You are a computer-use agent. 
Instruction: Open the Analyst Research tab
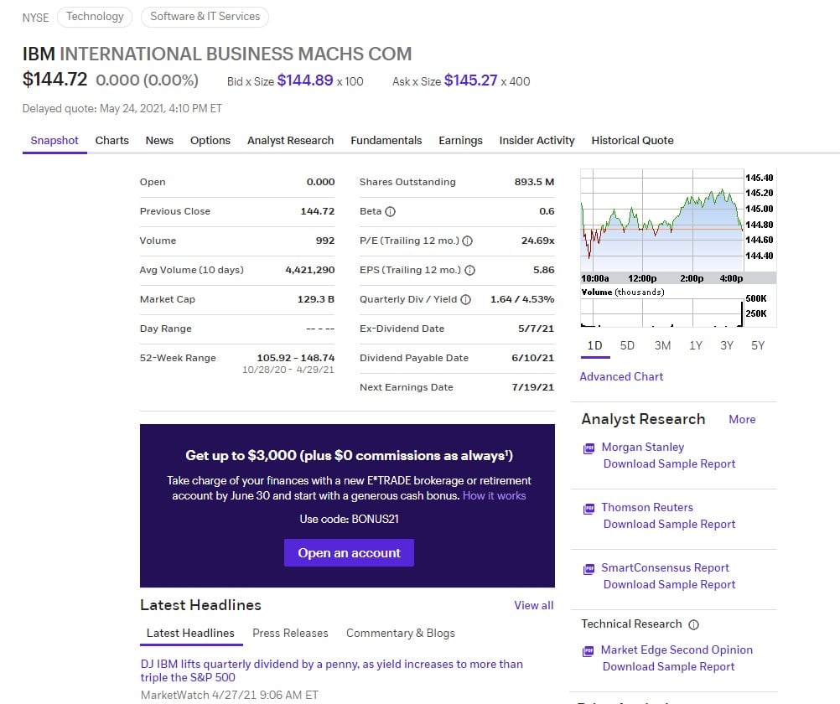pos(290,140)
